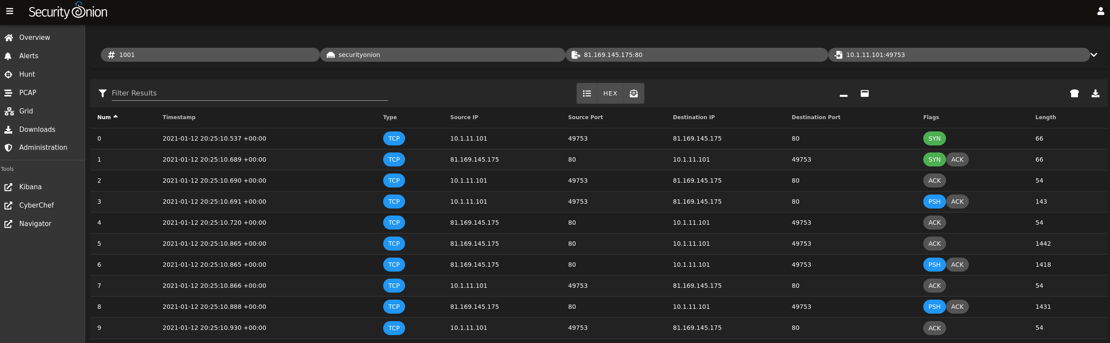Click timestamp 20:25:10.690 on packet 2
The image size is (1110, 343).
pos(214,180)
